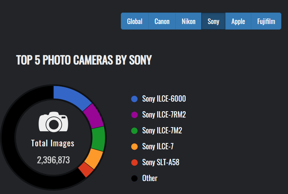This screenshot has width=288, height=194.
Task: Open the Canon brand tab
Action: pyautogui.click(x=162, y=21)
